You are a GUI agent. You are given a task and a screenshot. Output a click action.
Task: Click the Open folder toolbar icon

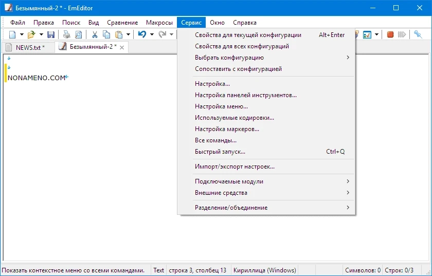31,34
